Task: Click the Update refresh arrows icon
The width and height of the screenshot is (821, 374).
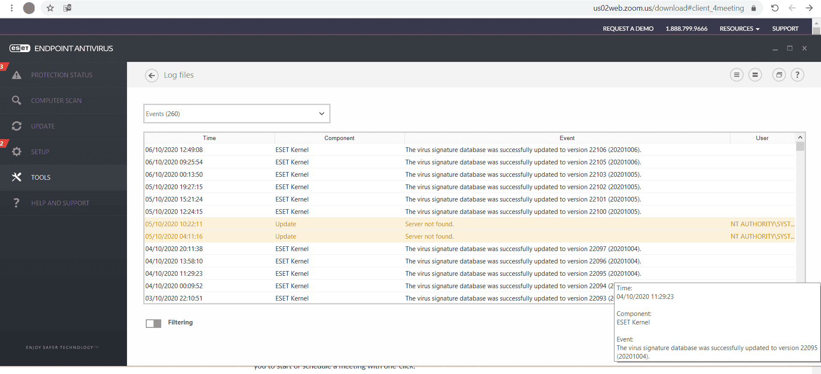Action: 17,126
